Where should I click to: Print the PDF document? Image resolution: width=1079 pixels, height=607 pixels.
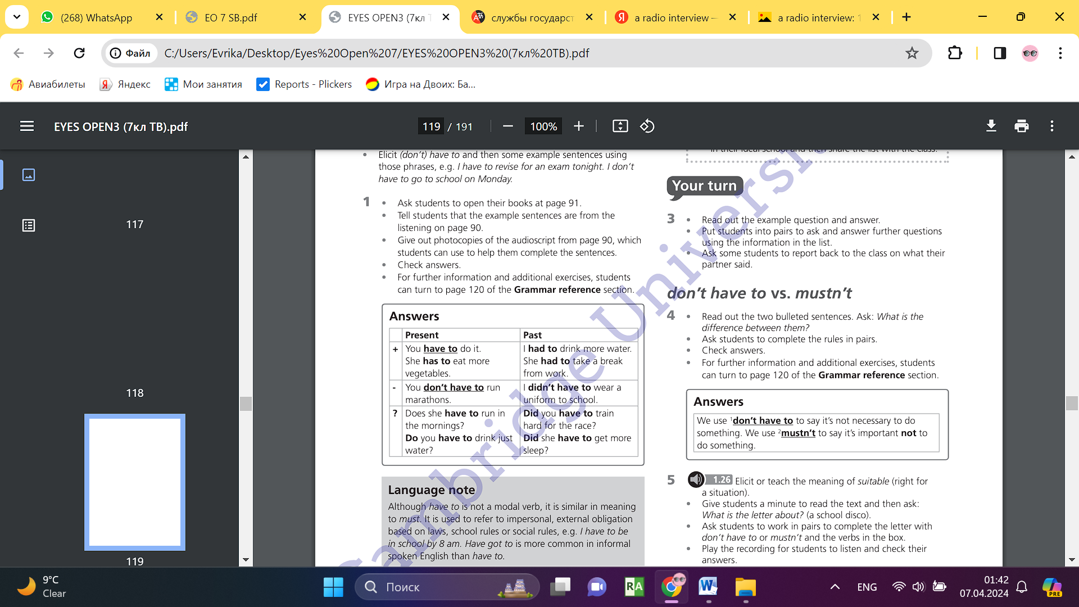pos(1022,126)
